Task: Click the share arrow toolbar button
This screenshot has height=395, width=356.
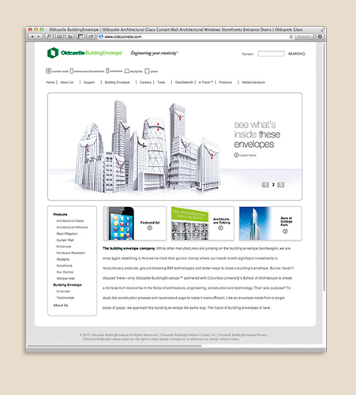Action: 91,36
